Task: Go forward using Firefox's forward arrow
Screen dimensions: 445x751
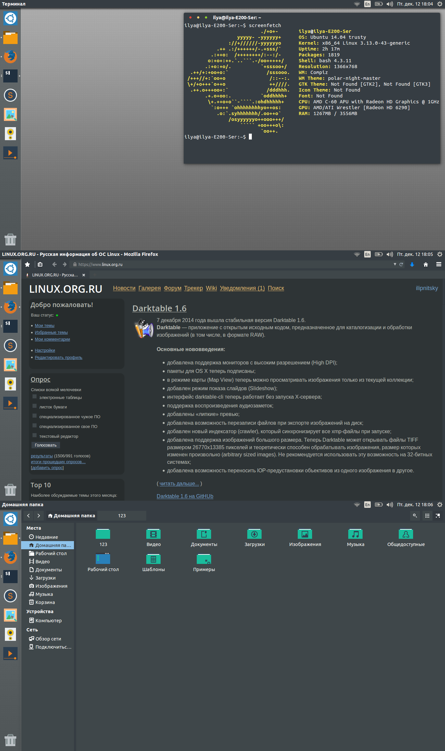Action: click(65, 264)
